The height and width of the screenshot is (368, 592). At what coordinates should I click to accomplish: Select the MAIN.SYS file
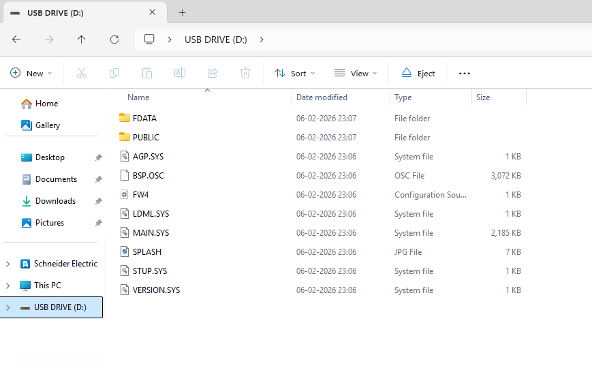coord(151,233)
